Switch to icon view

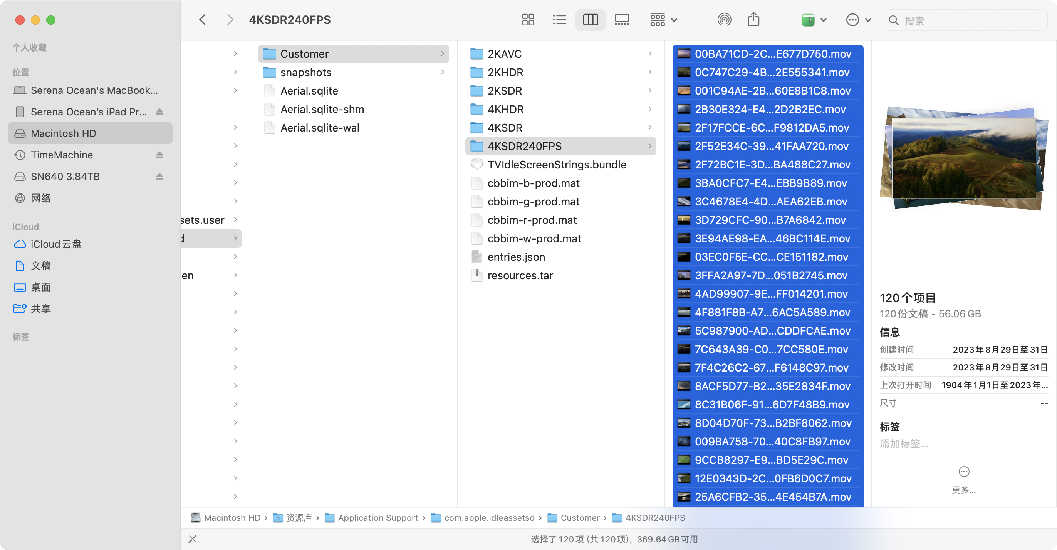528,19
